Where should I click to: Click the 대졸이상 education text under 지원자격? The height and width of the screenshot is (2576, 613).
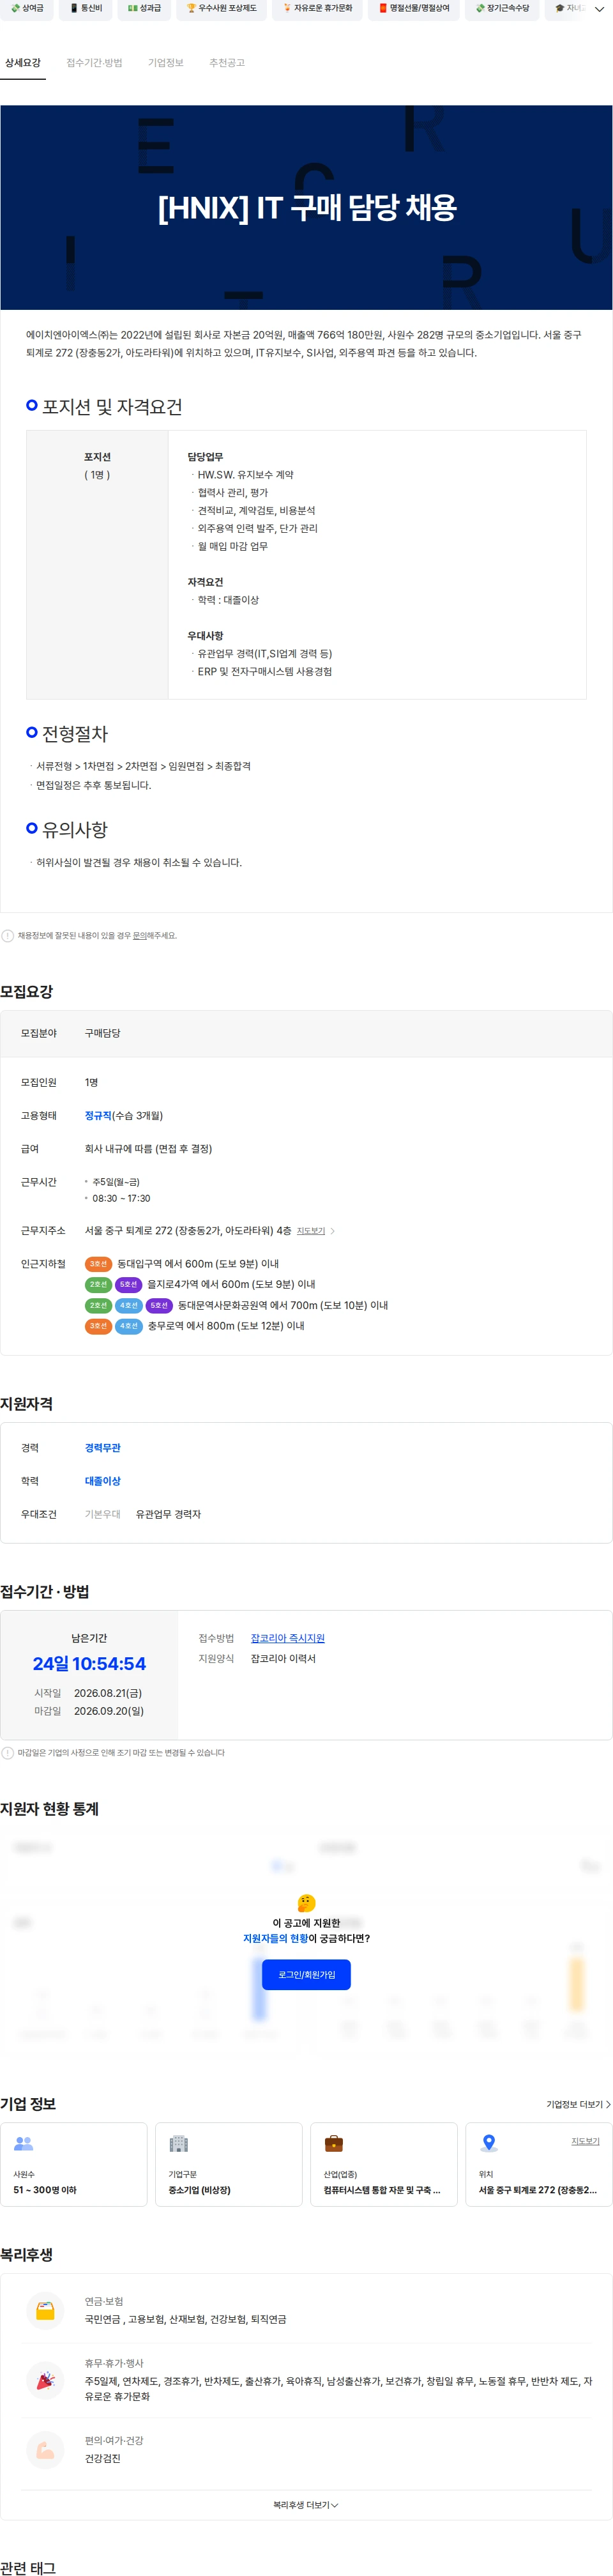[x=103, y=1481]
